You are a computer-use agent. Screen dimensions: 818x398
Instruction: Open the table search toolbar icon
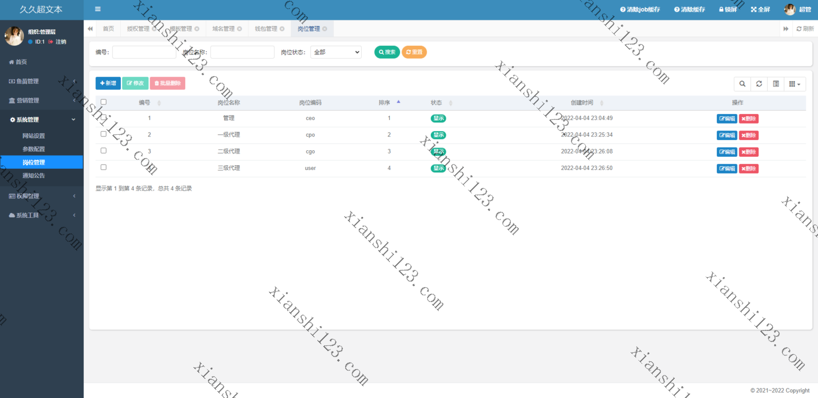742,84
